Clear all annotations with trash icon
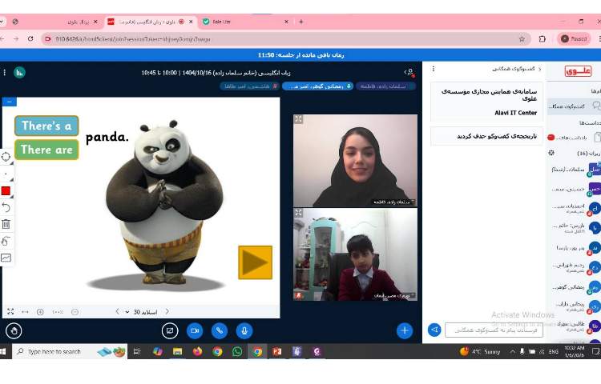The image size is (601, 384). [x=6, y=224]
